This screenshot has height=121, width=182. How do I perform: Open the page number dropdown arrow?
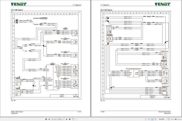pyautogui.click(x=64, y=119)
